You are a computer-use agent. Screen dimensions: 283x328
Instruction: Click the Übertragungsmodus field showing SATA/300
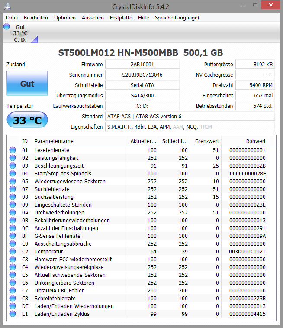pyautogui.click(x=142, y=96)
